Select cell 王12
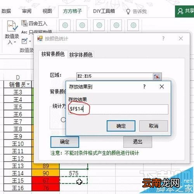The width and height of the screenshot is (194, 194). (18, 158)
